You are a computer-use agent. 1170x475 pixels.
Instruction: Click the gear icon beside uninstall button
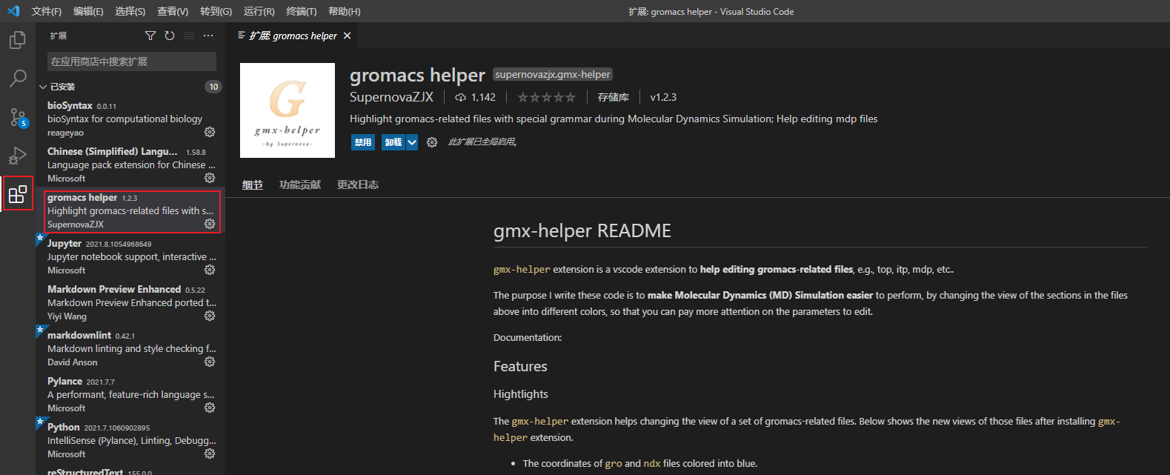(432, 142)
